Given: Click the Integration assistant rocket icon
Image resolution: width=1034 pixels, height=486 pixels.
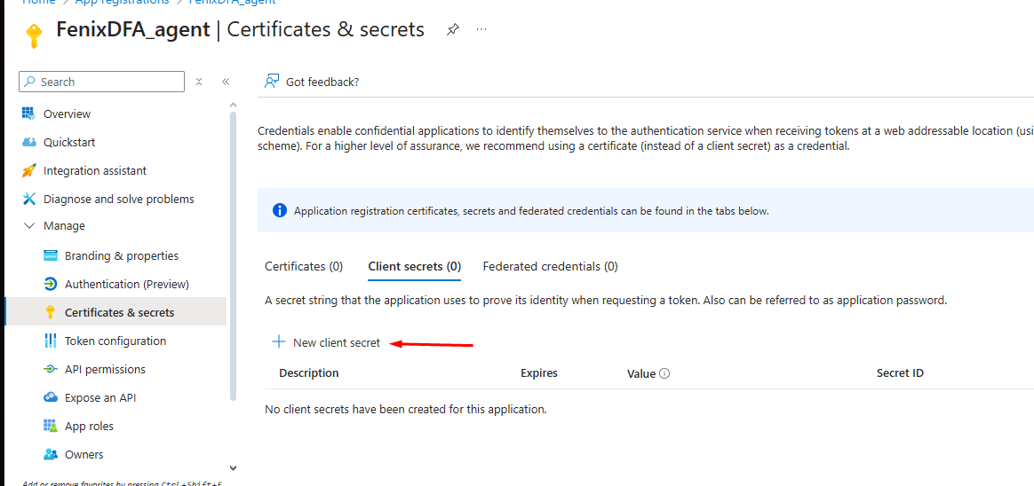Looking at the screenshot, I should pyautogui.click(x=28, y=170).
